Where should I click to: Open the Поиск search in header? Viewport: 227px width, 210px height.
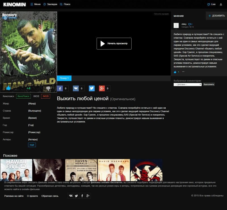click(65, 4)
